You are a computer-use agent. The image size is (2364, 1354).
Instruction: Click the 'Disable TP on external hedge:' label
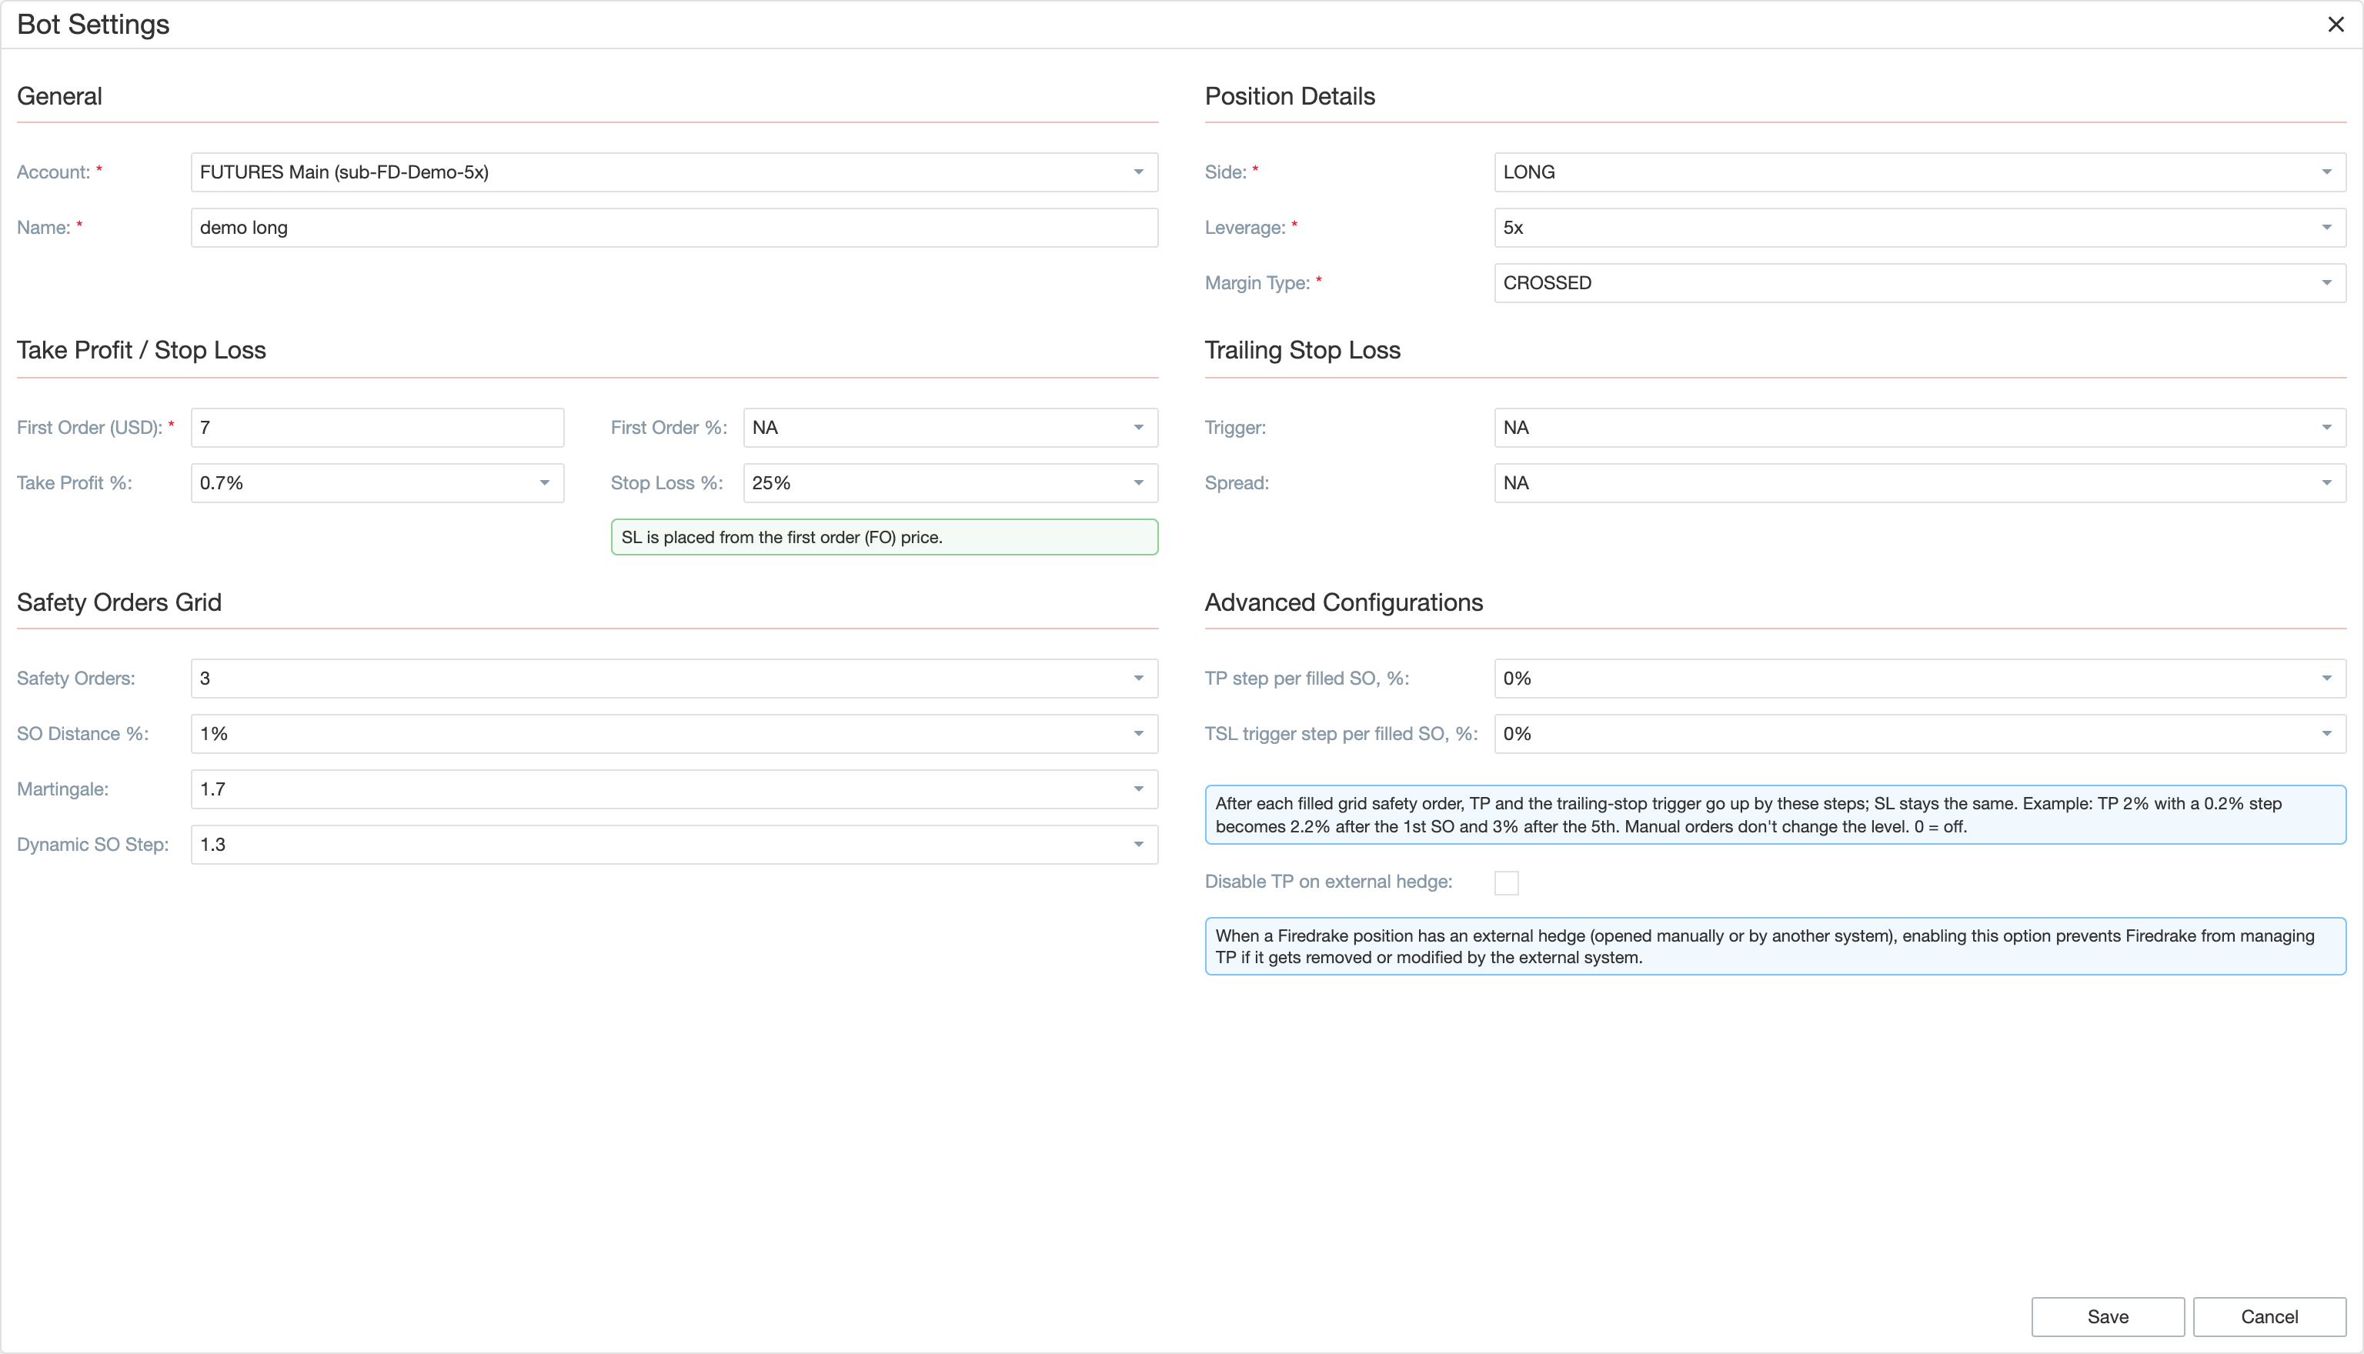click(1328, 882)
